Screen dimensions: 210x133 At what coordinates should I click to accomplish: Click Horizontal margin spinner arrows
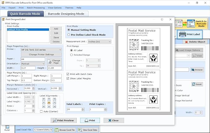[x=33, y=88]
